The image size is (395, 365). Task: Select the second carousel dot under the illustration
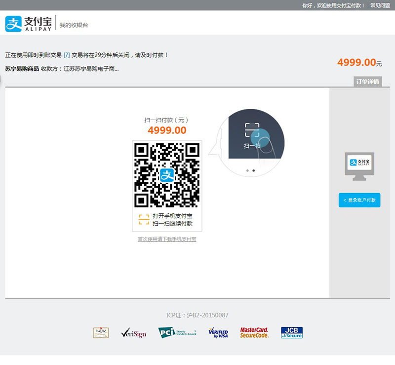coord(253,170)
